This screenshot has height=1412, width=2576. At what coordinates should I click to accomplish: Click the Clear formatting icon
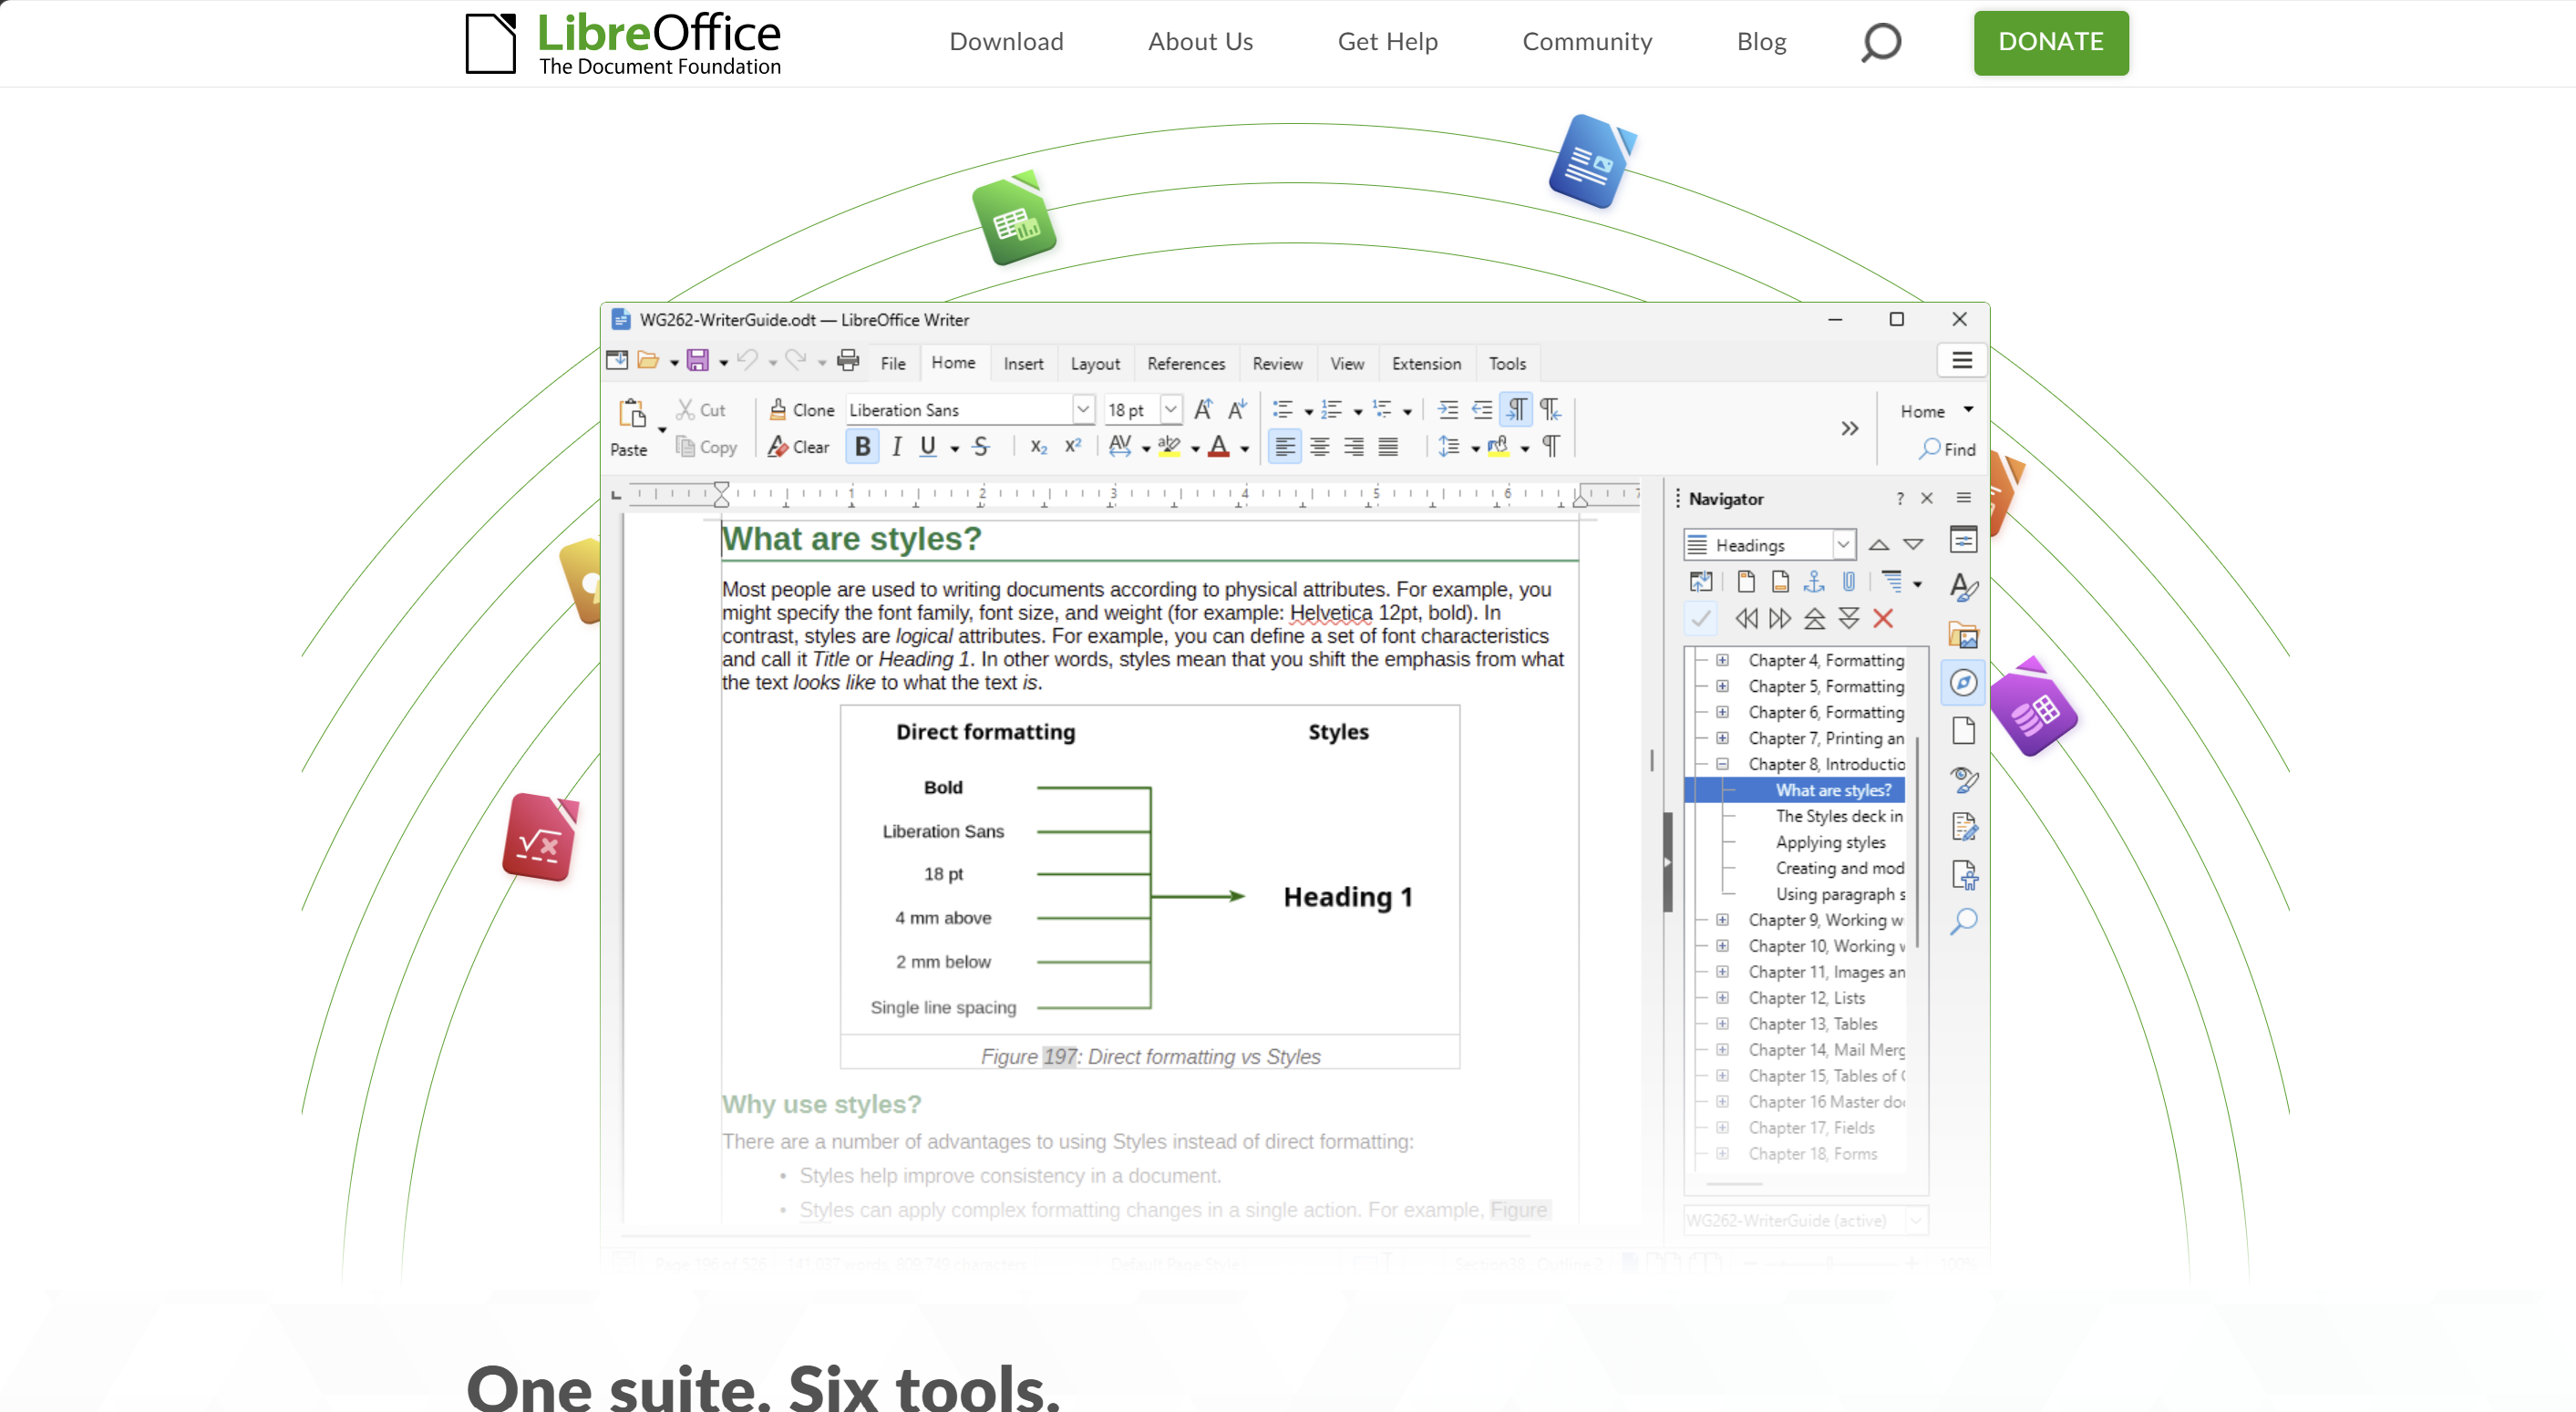coord(778,447)
